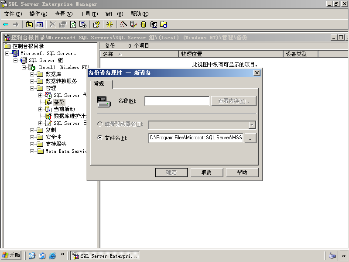
Task: Expand the quick launch chevron
Action: [62, 254]
